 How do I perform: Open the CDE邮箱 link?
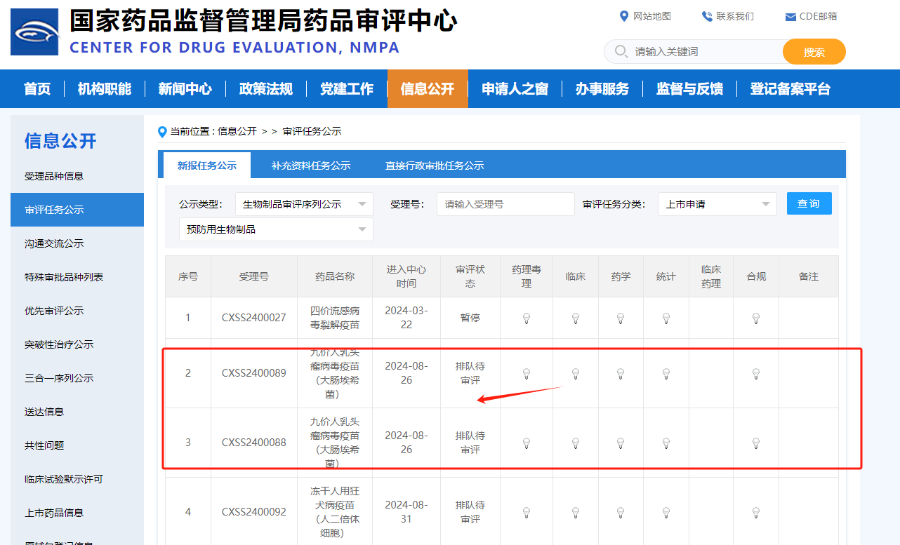pyautogui.click(x=818, y=16)
